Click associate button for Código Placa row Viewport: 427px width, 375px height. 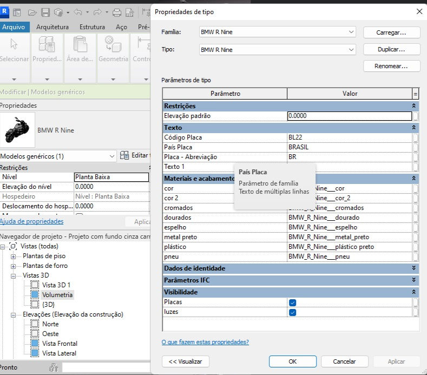pos(415,137)
